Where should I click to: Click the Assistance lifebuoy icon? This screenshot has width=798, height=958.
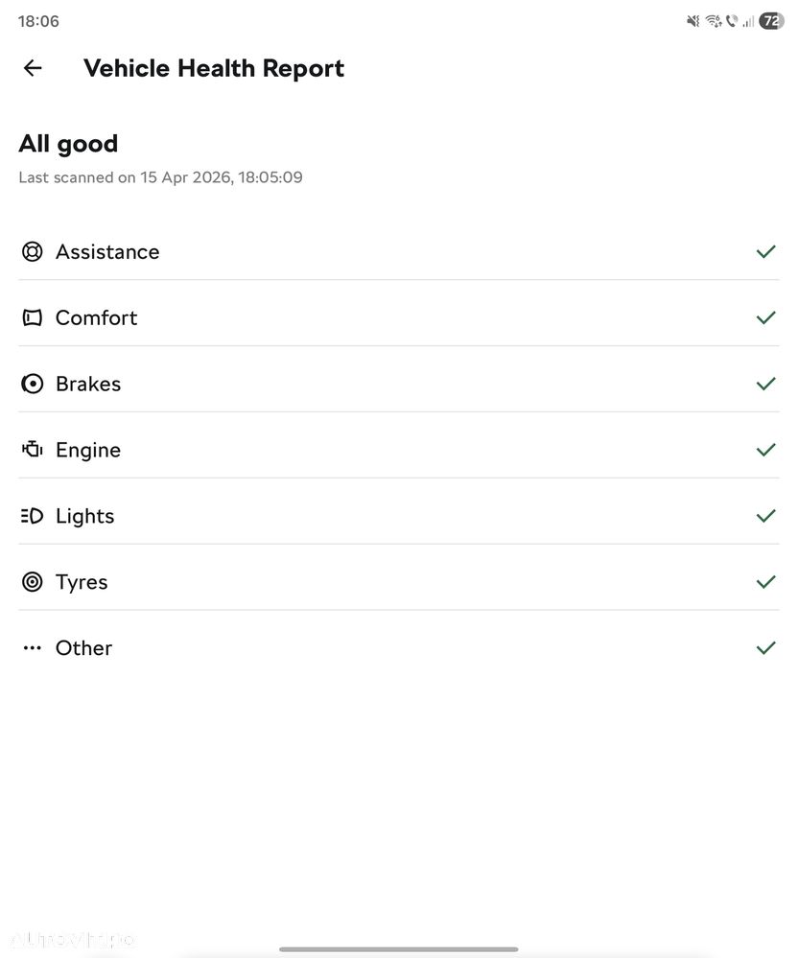tap(33, 252)
